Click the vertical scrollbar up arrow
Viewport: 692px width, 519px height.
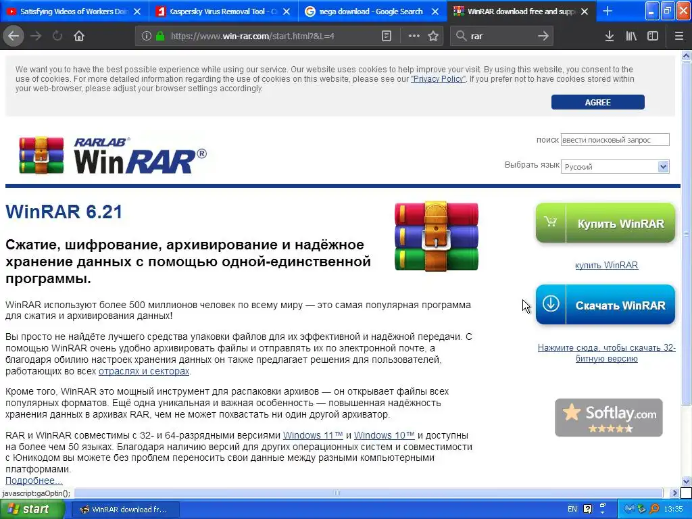[x=687, y=55]
